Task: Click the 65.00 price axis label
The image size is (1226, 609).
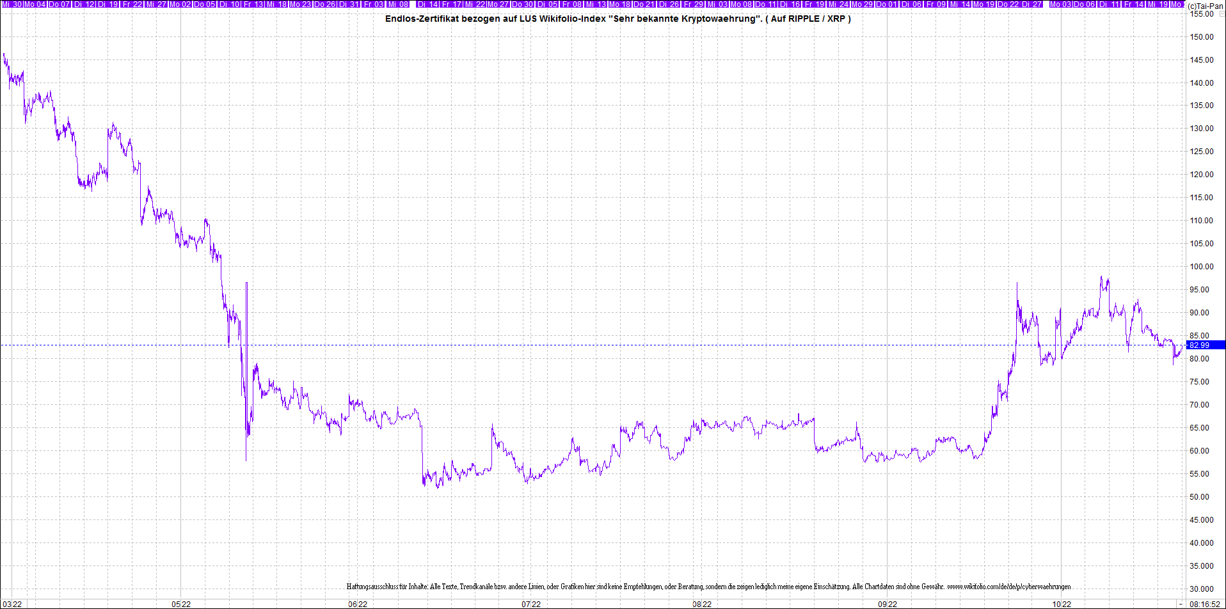Action: click(x=1200, y=428)
